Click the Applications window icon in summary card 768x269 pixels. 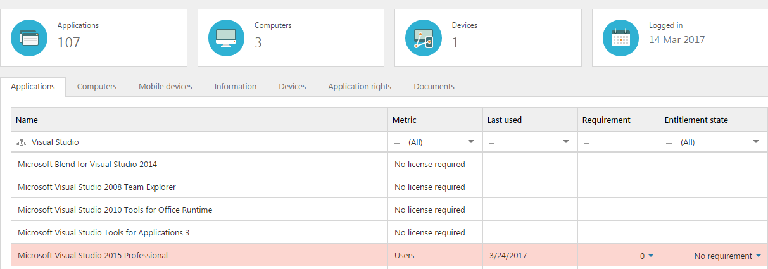tap(29, 38)
